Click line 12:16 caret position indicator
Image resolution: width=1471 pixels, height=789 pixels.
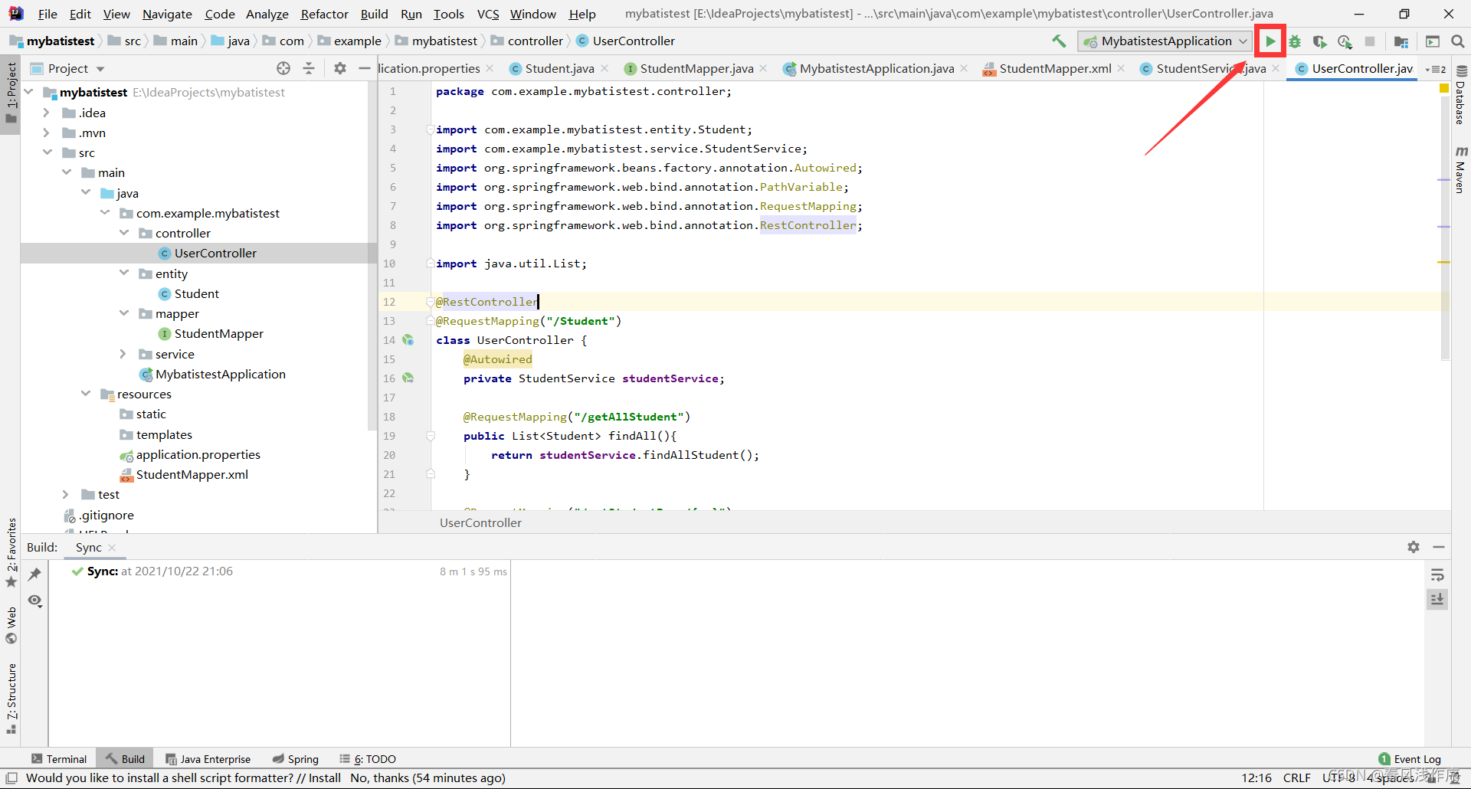click(1256, 778)
